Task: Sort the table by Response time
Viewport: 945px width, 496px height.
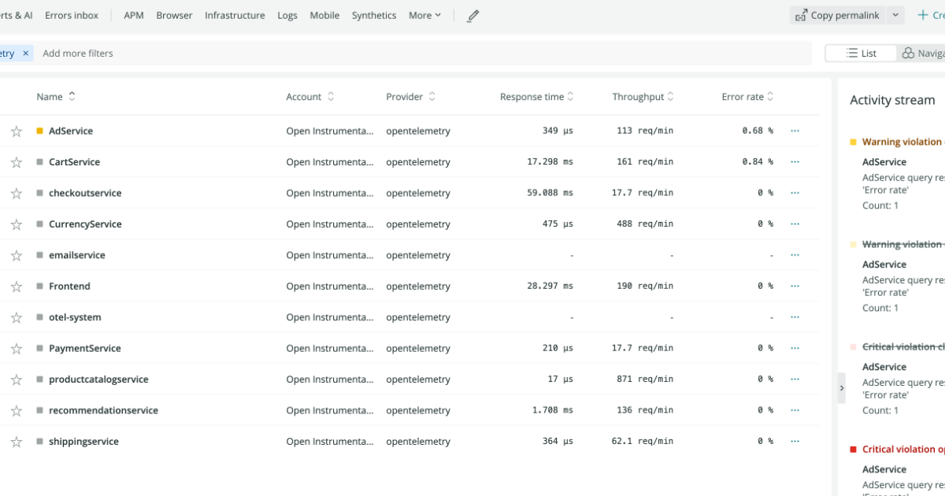Action: tap(535, 96)
